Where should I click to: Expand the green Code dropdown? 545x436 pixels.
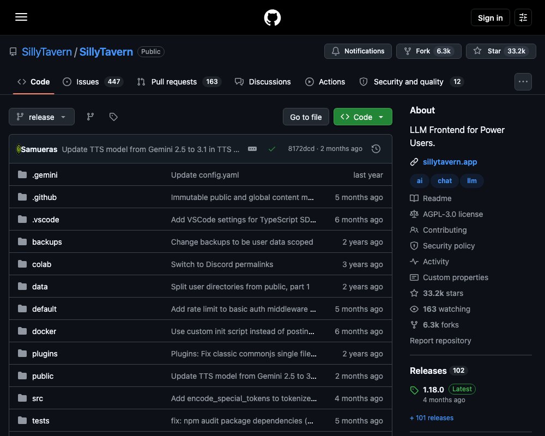pyautogui.click(x=363, y=117)
